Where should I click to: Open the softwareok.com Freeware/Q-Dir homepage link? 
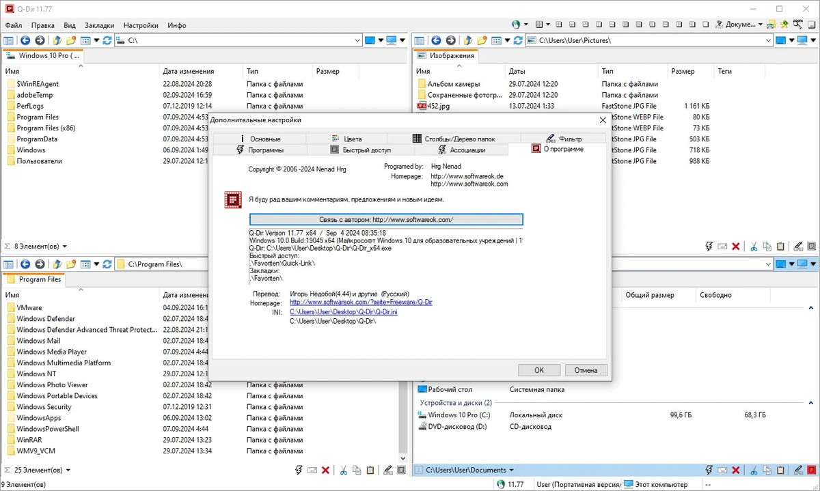point(361,302)
